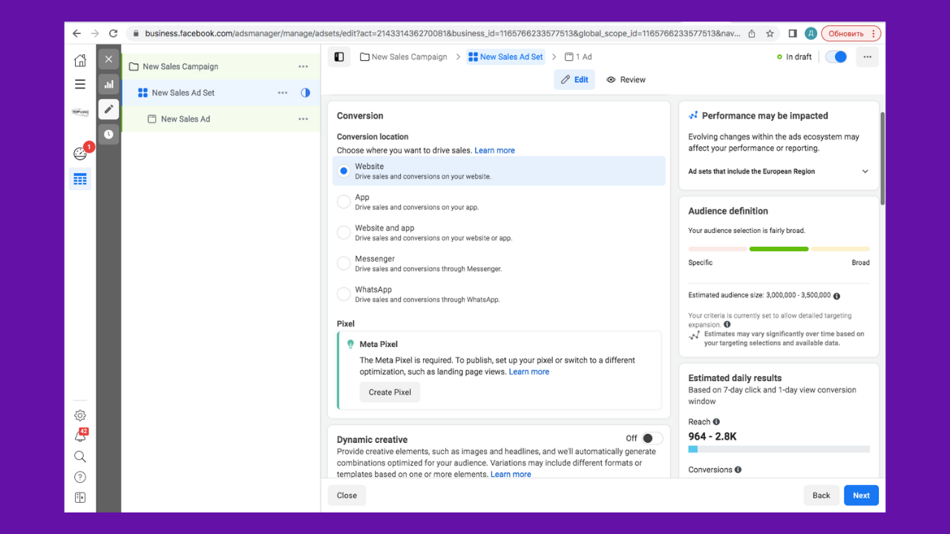Reload the page with the refresh icon

coord(114,33)
